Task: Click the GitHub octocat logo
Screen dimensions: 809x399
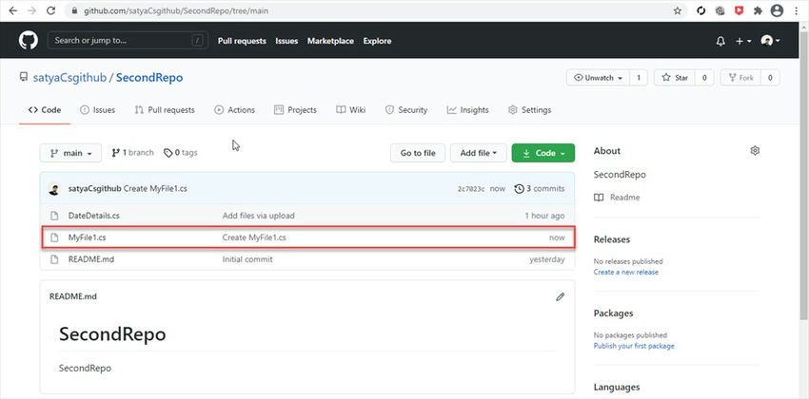Action: (27, 41)
